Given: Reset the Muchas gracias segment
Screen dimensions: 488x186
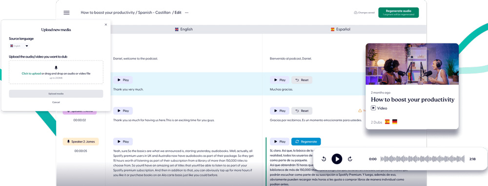Looking at the screenshot, I should click(302, 80).
